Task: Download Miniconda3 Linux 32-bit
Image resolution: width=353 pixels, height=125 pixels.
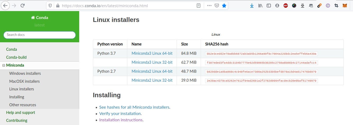Action: (x=152, y=62)
